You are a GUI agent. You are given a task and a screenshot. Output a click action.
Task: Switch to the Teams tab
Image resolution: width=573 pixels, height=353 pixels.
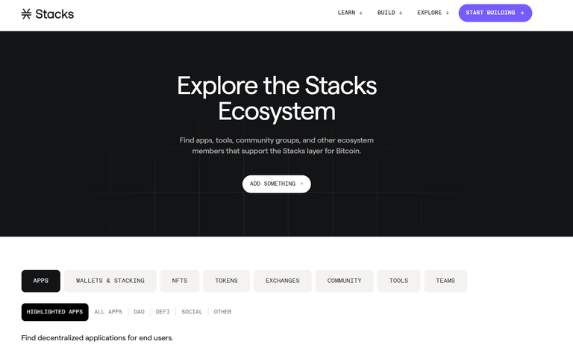(x=445, y=281)
